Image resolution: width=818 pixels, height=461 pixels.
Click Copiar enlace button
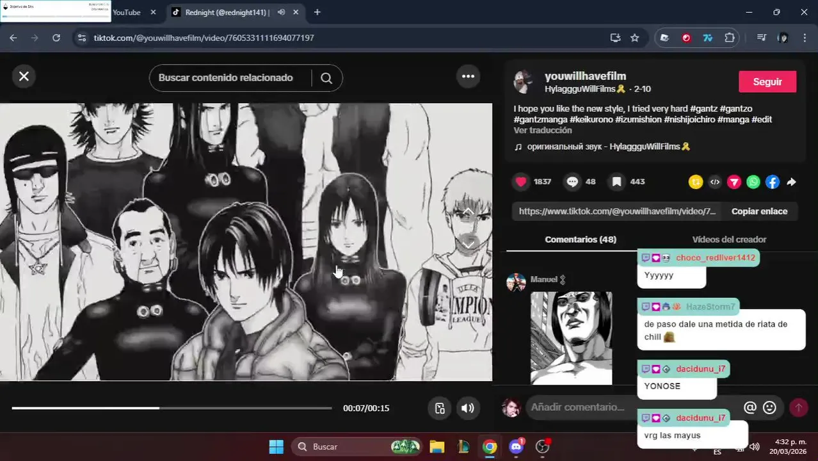click(759, 211)
